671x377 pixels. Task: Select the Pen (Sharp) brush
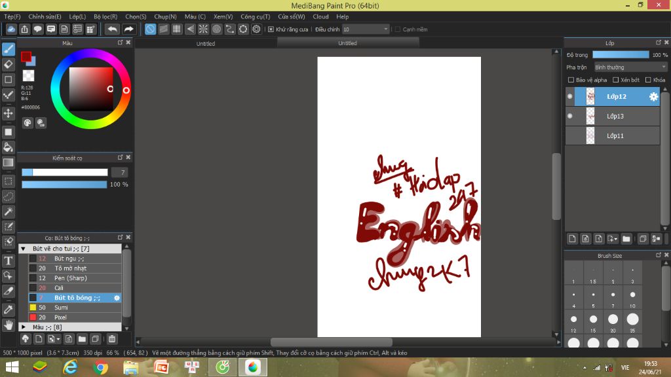[x=75, y=278]
